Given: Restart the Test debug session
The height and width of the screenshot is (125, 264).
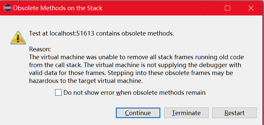Looking at the screenshot, I should [x=234, y=113].
